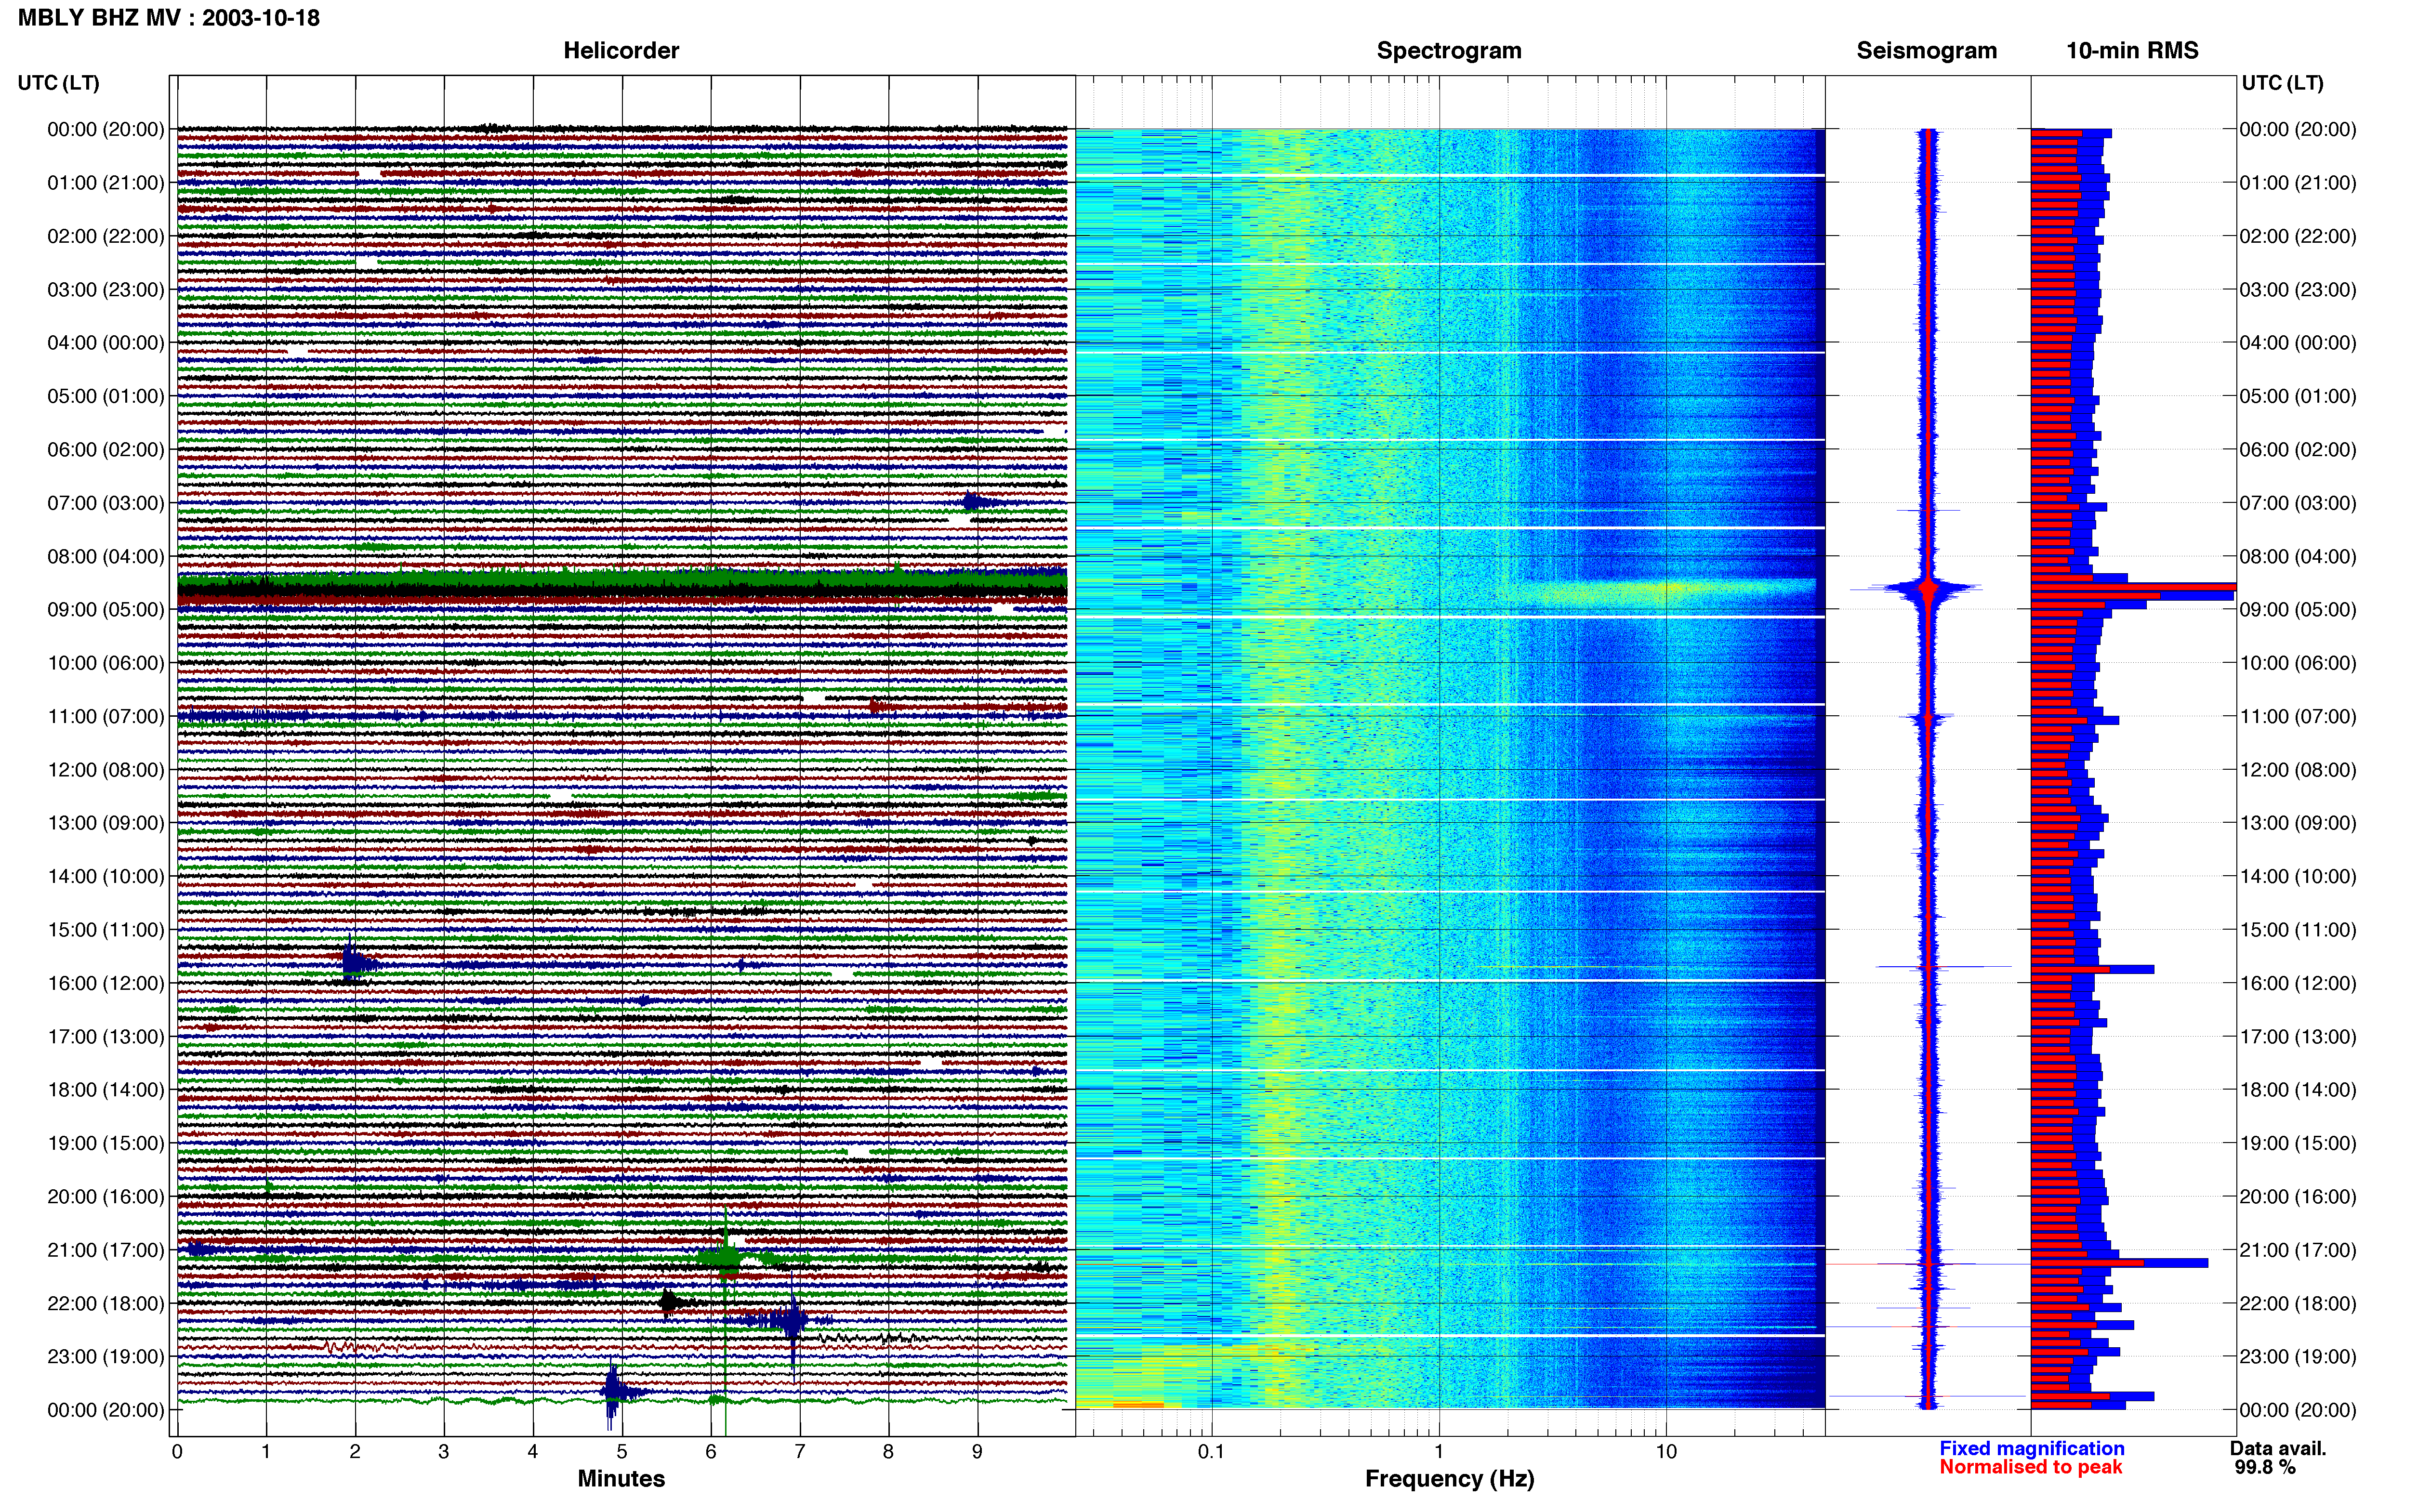The width and height of the screenshot is (2418, 1512).
Task: Select the 'Spectrogram' panel heading
Action: 1449,51
